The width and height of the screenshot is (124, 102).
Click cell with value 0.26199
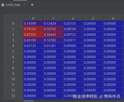[x=33, y=40]
